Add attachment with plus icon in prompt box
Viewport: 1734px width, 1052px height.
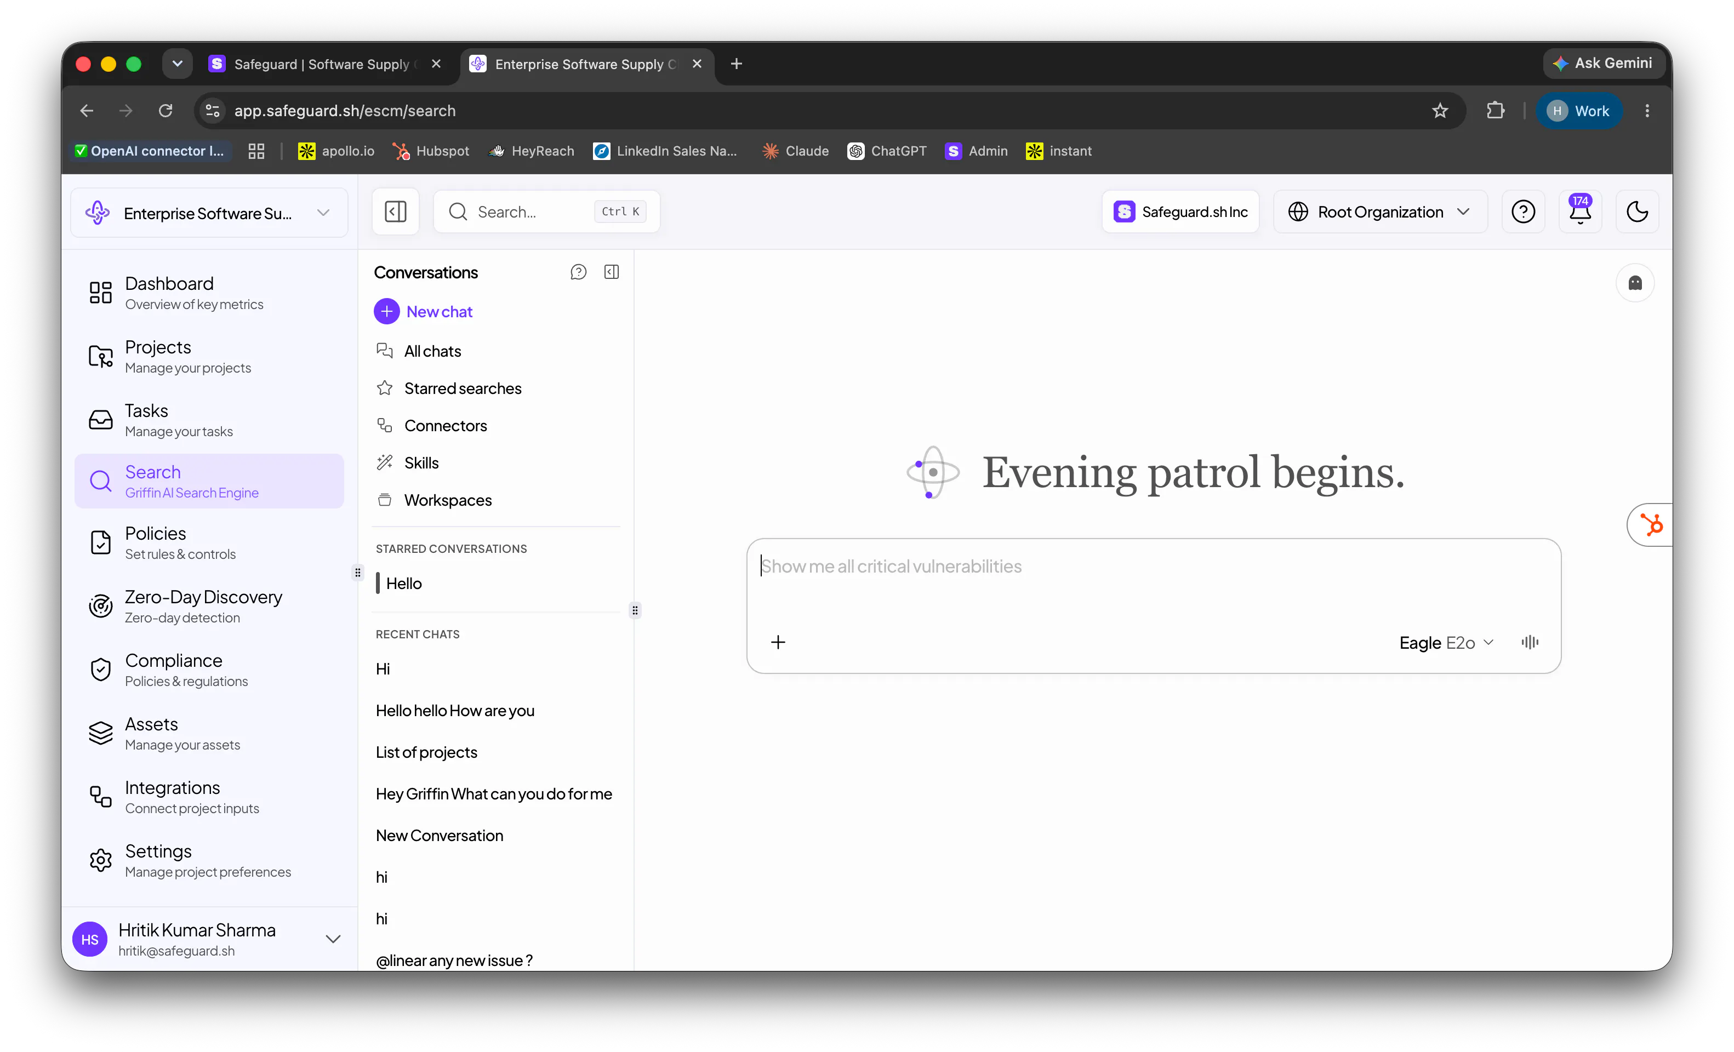[x=778, y=642]
